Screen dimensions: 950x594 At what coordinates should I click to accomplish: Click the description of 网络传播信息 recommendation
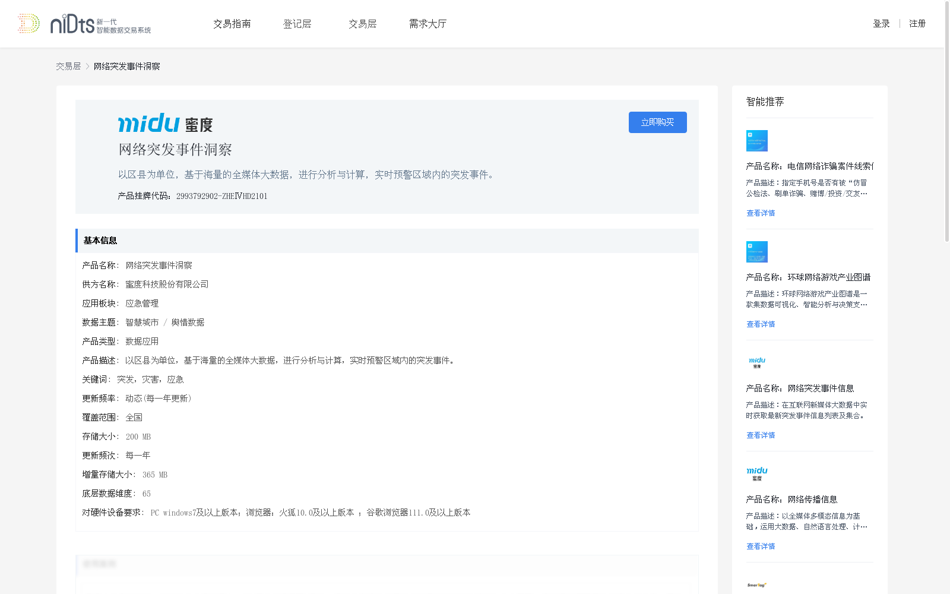point(807,522)
